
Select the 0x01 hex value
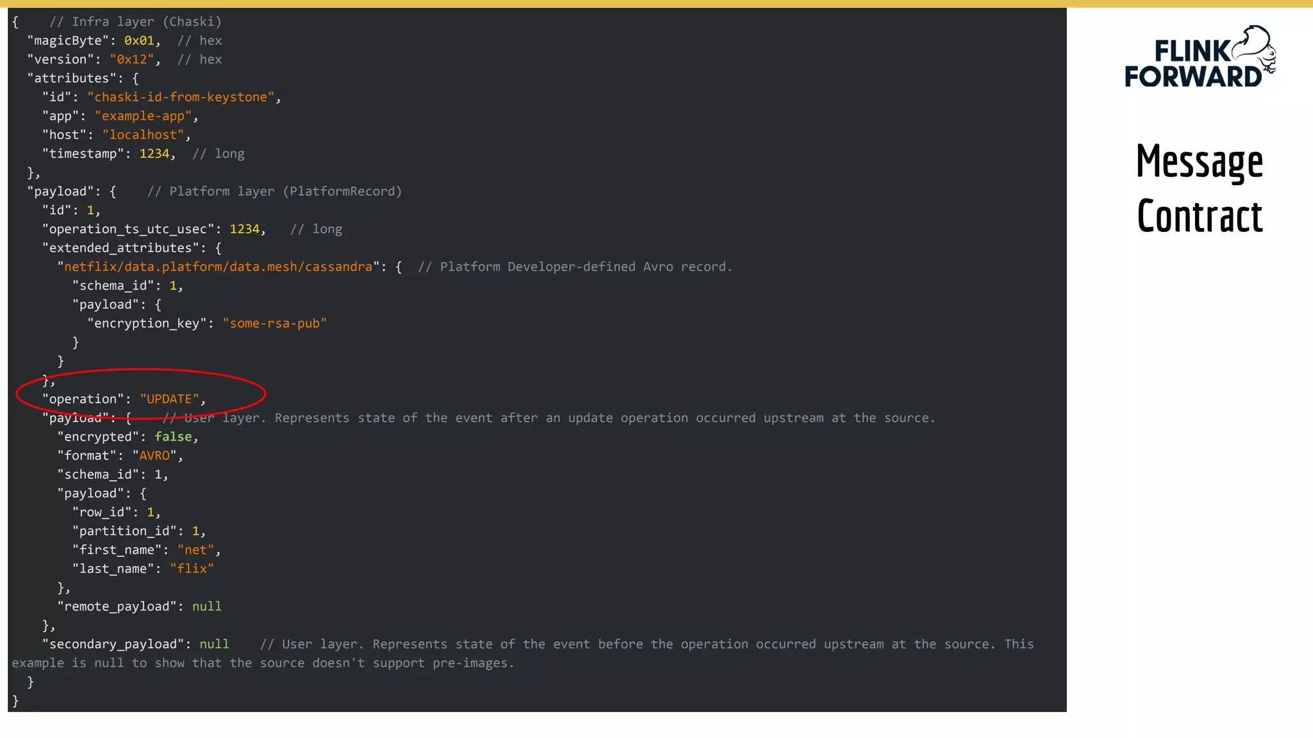coord(139,40)
